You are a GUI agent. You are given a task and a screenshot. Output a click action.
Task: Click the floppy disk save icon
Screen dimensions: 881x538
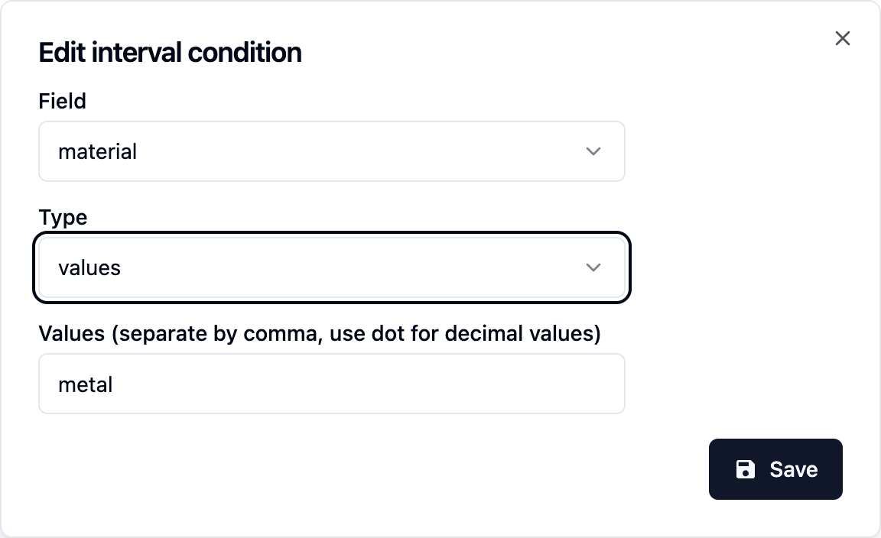745,469
